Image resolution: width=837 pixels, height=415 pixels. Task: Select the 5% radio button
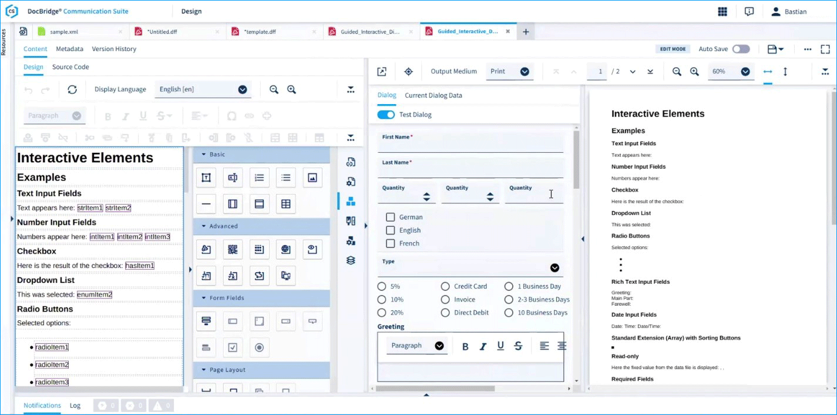click(382, 286)
